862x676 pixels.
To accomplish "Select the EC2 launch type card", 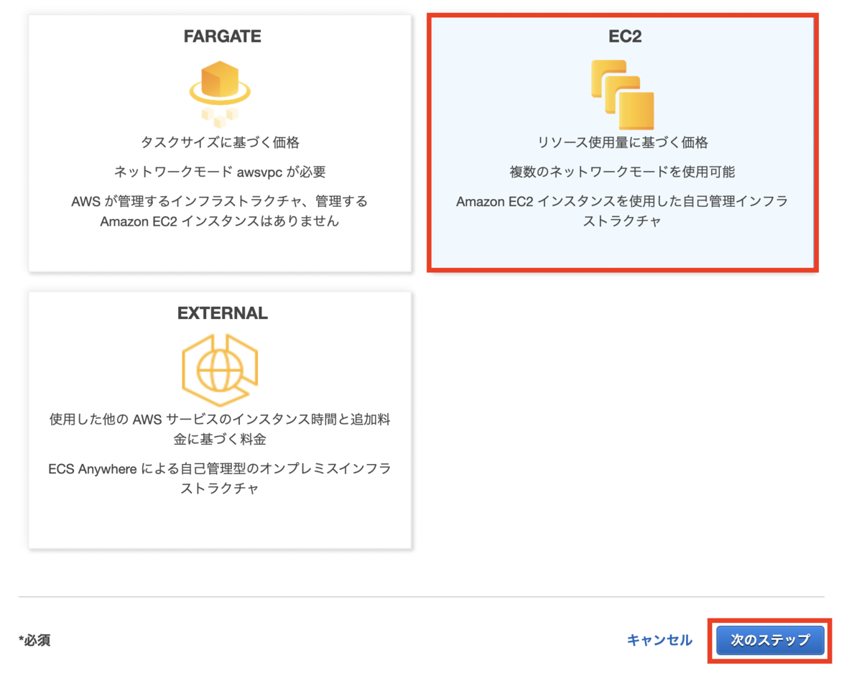I will [623, 143].
